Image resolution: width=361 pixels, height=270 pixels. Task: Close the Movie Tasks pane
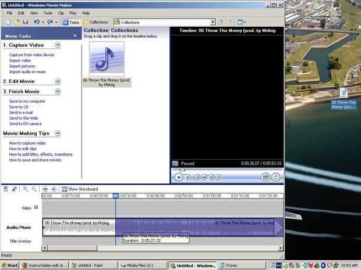point(75,35)
